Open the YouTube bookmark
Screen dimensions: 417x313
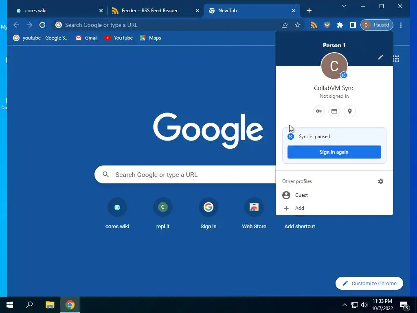tap(119, 38)
